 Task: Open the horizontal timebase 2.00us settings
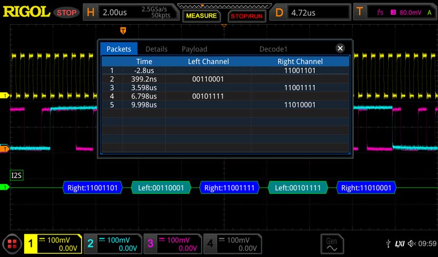pos(131,12)
